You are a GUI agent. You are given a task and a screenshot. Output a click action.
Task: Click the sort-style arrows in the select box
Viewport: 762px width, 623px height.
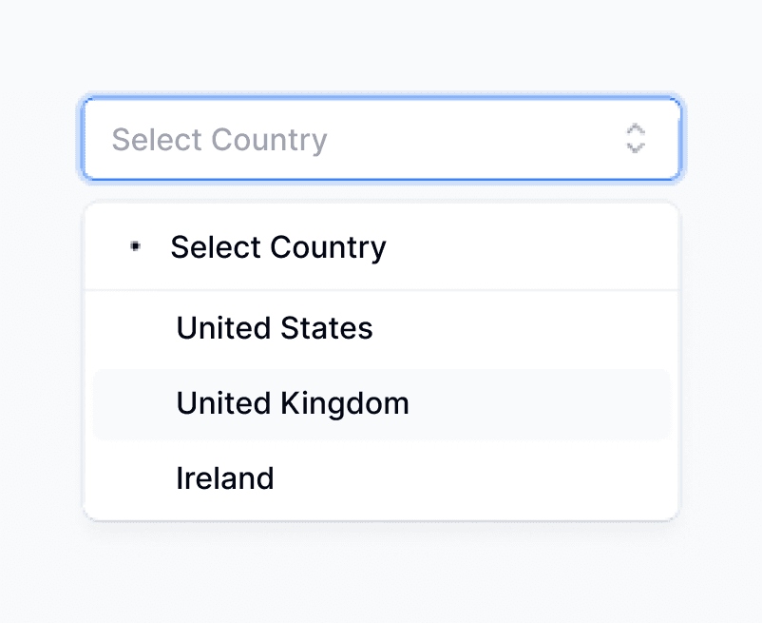click(x=636, y=139)
